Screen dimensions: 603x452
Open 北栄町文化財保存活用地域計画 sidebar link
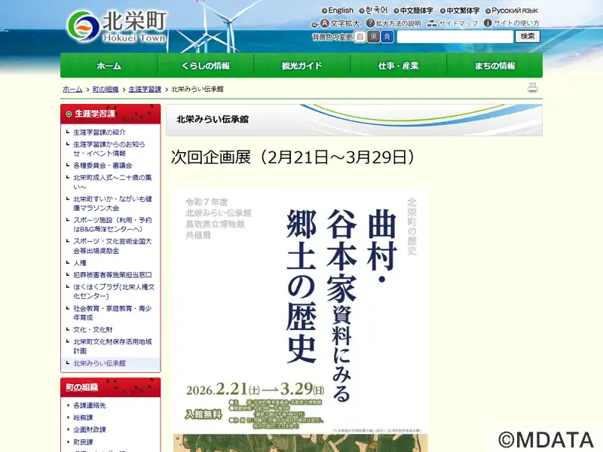[112, 347]
